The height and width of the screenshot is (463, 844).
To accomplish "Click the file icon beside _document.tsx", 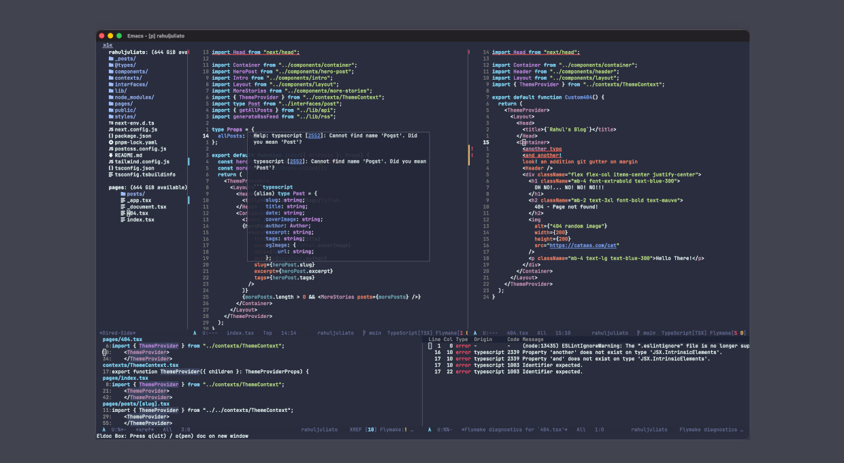I will pos(123,207).
